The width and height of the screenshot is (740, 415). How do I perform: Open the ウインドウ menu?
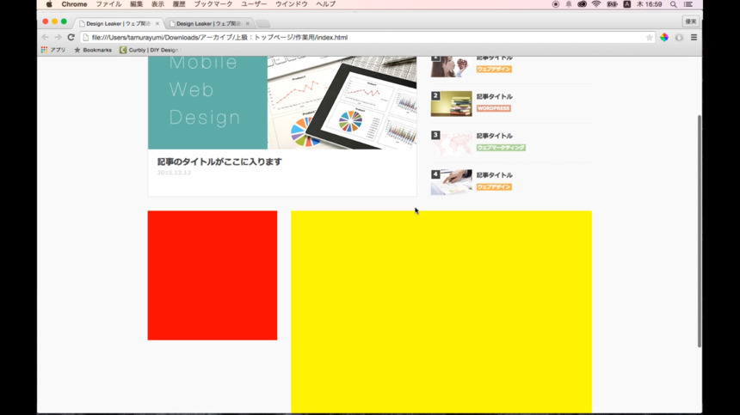(292, 4)
